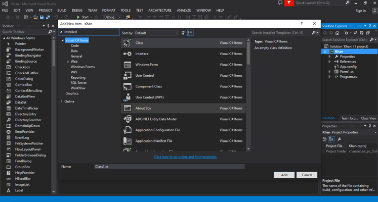Click the Toolbox vertical scrollbar
Image resolution: width=378 pixels, height=202 pixels.
tap(54, 115)
